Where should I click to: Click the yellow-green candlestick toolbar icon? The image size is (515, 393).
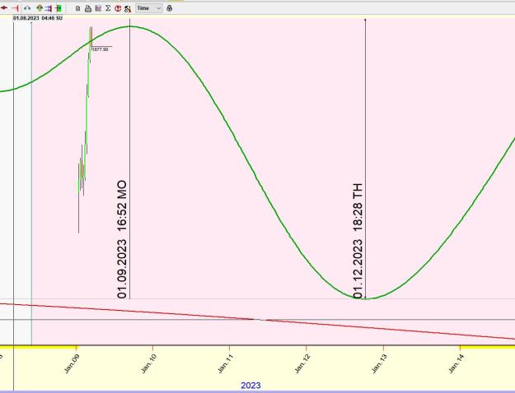39,8
